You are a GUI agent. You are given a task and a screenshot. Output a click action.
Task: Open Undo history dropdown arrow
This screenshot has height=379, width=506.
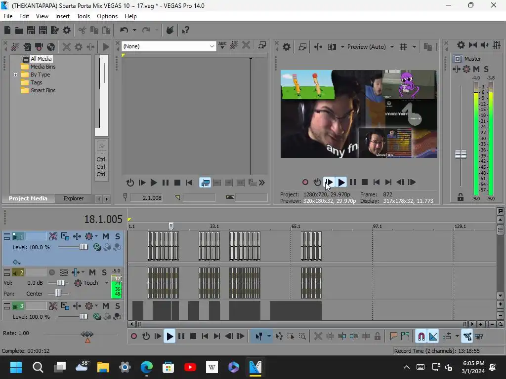pyautogui.click(x=134, y=30)
